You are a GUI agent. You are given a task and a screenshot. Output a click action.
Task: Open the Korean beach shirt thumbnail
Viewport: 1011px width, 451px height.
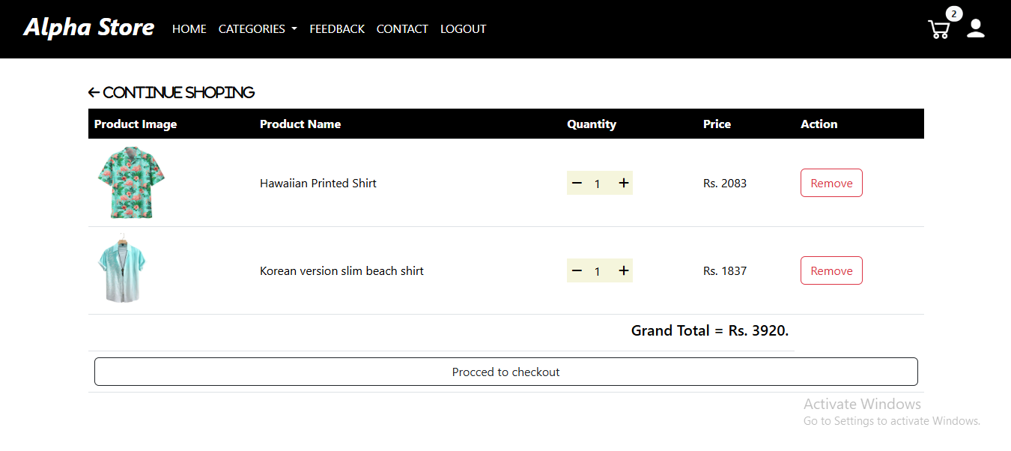(123, 270)
